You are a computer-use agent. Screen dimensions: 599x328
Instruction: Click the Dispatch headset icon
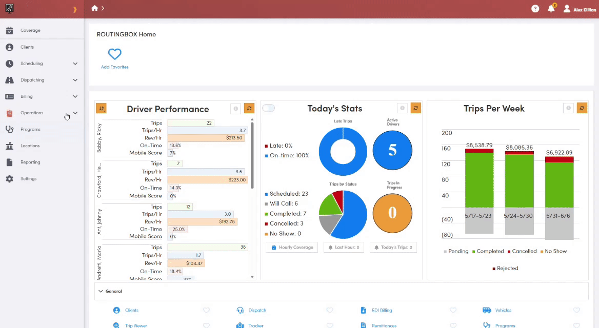click(x=240, y=310)
